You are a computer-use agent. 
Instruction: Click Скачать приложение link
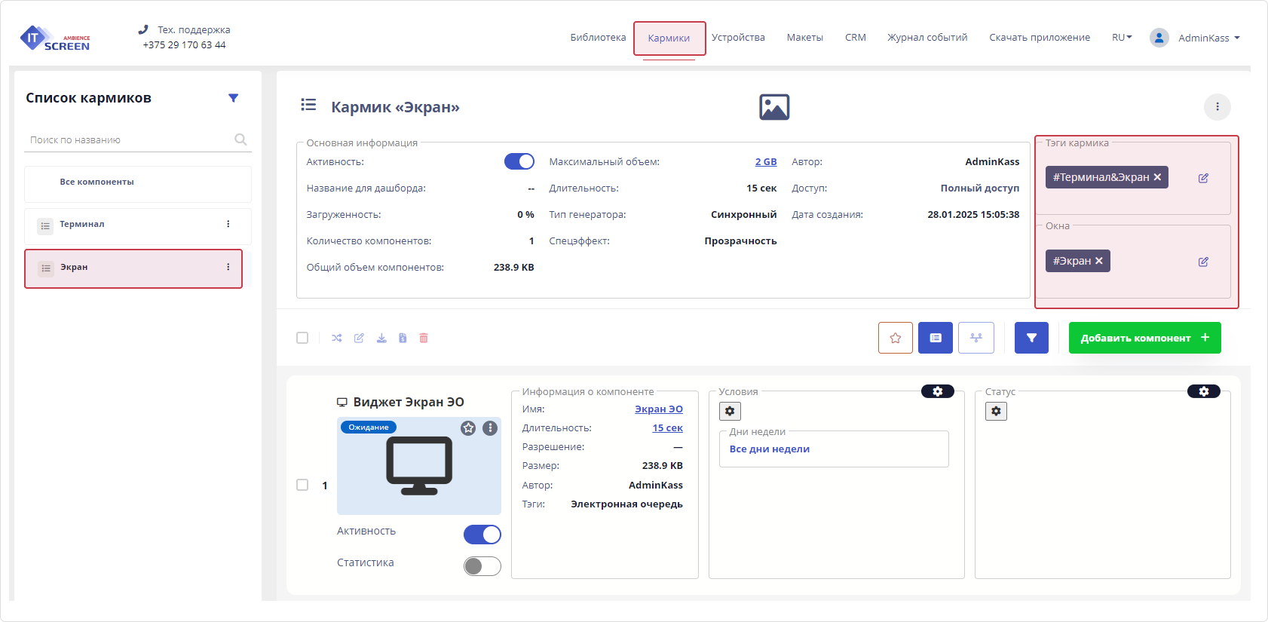(x=1040, y=38)
